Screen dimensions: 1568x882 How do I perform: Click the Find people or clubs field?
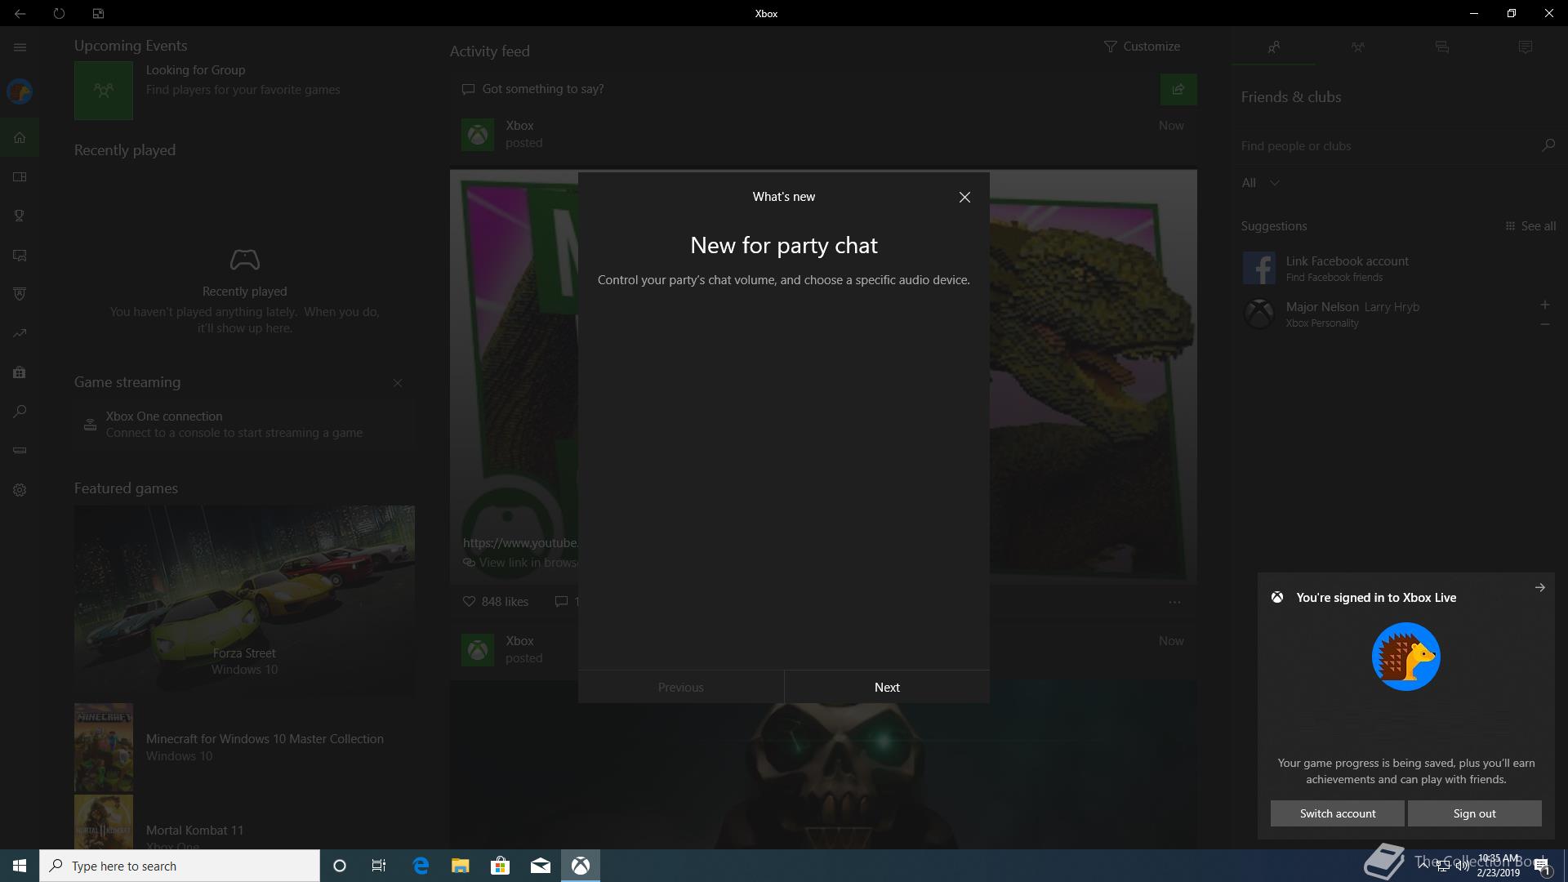pyautogui.click(x=1386, y=145)
